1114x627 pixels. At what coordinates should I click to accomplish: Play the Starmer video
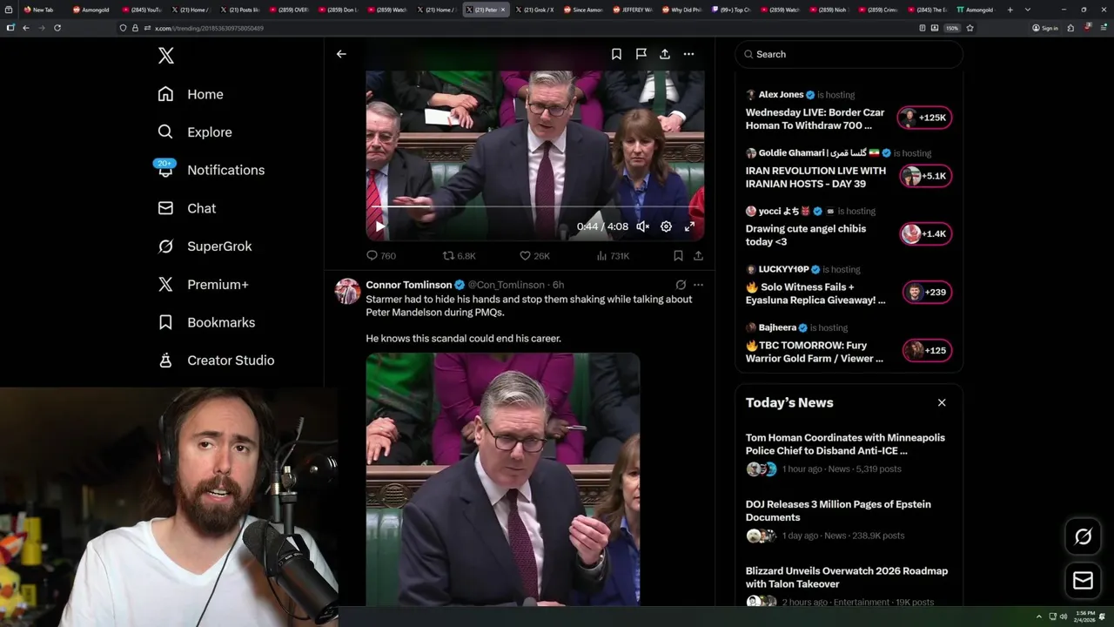[x=379, y=226]
